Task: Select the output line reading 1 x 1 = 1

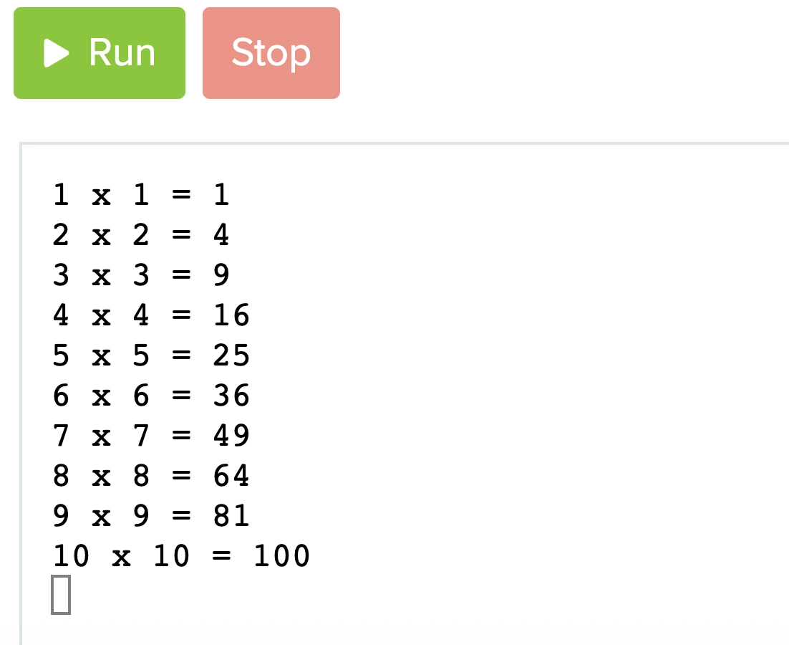Action: pos(140,194)
